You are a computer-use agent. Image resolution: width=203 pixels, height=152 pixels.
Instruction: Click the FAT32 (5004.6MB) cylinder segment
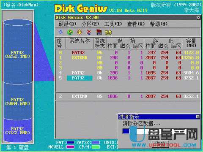coord(18,102)
